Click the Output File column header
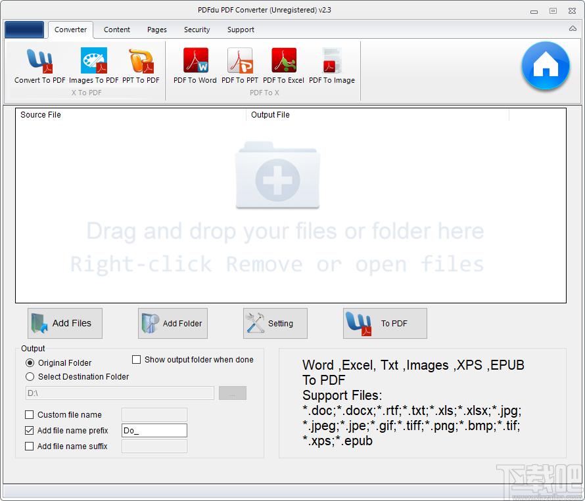The image size is (585, 501). pyautogui.click(x=377, y=115)
